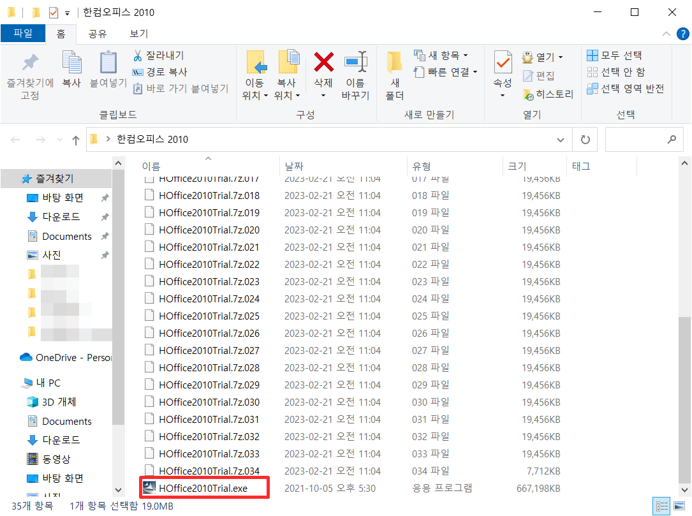Sort by 태그 column header
The width and height of the screenshot is (692, 516).
(x=581, y=166)
